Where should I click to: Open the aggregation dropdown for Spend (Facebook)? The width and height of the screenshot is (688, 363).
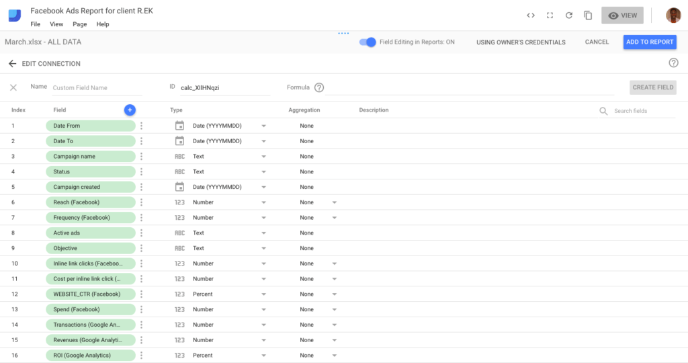335,310
